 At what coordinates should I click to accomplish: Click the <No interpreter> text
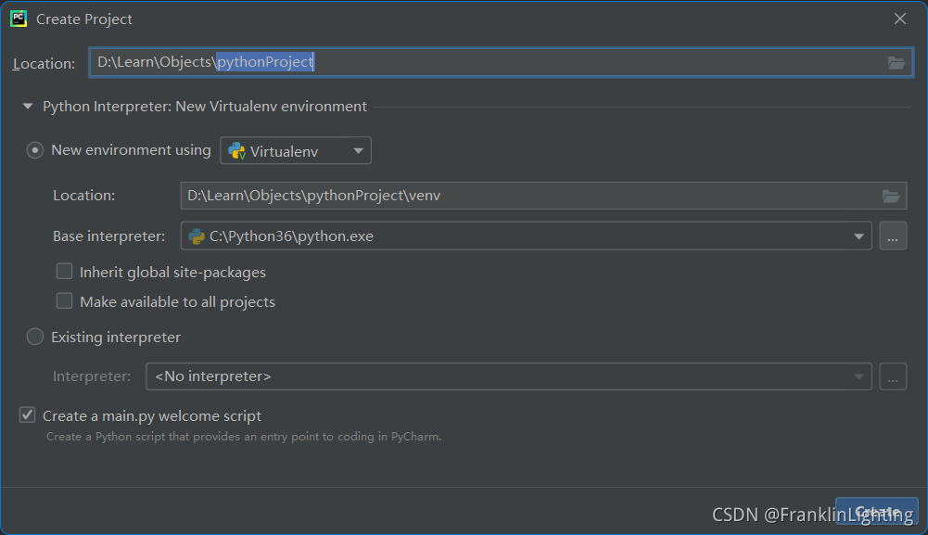pyautogui.click(x=213, y=376)
